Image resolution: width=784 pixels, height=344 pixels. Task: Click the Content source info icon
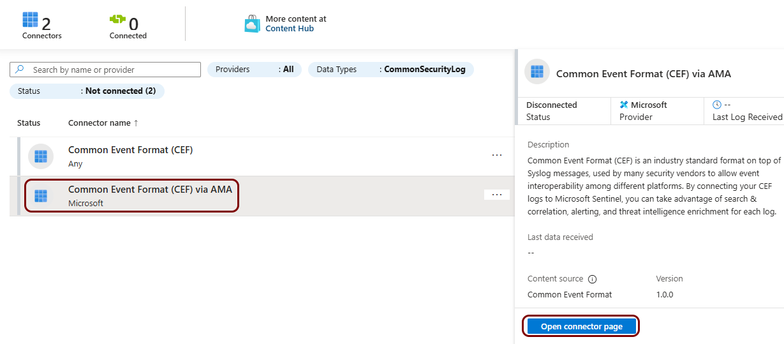click(592, 279)
